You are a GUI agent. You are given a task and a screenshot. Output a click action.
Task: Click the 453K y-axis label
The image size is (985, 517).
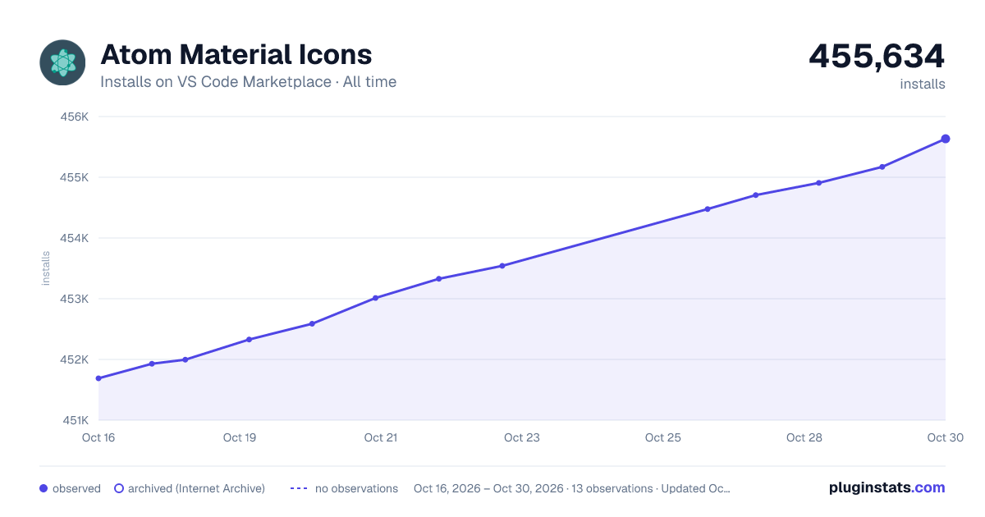(75, 299)
